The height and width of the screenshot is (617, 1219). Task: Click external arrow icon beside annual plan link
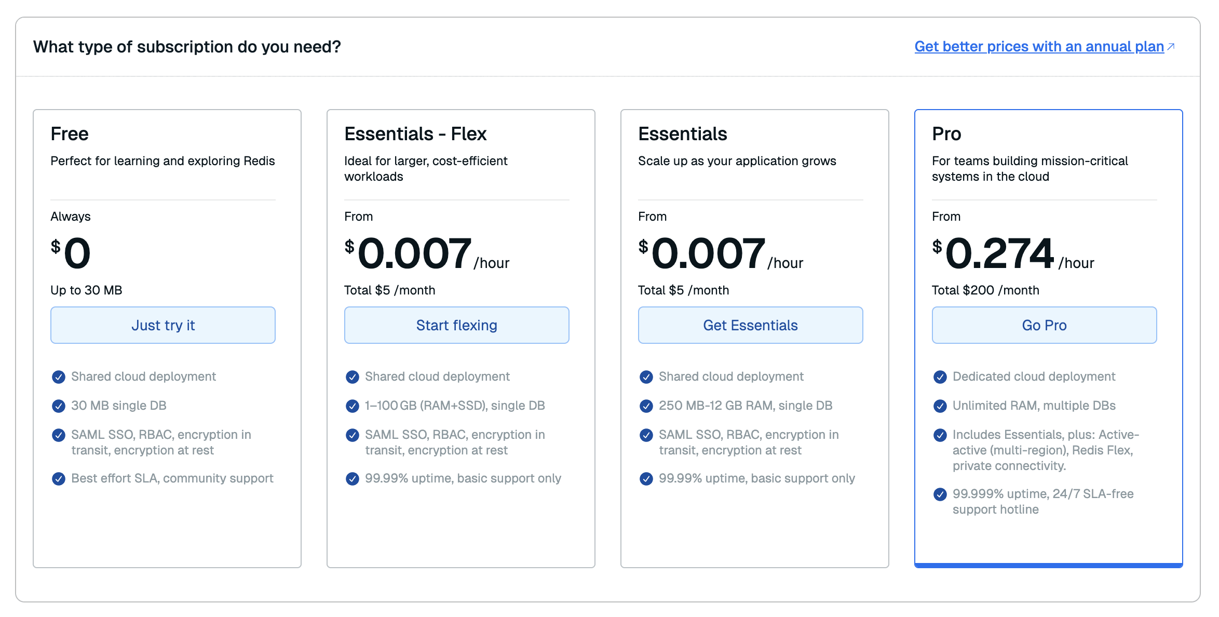coord(1171,47)
